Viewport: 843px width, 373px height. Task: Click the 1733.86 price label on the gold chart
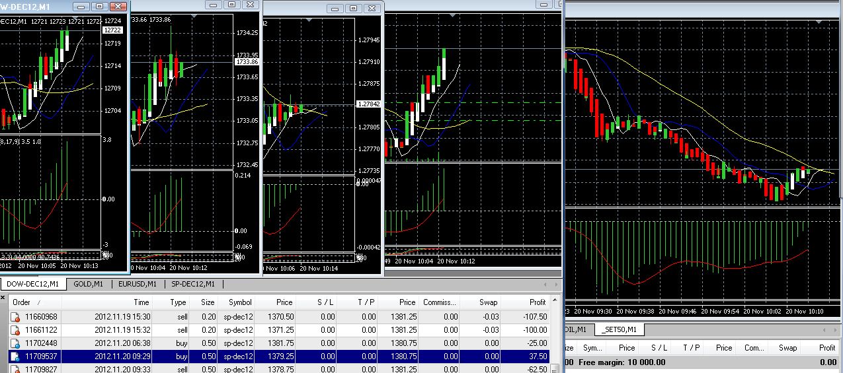click(x=247, y=62)
